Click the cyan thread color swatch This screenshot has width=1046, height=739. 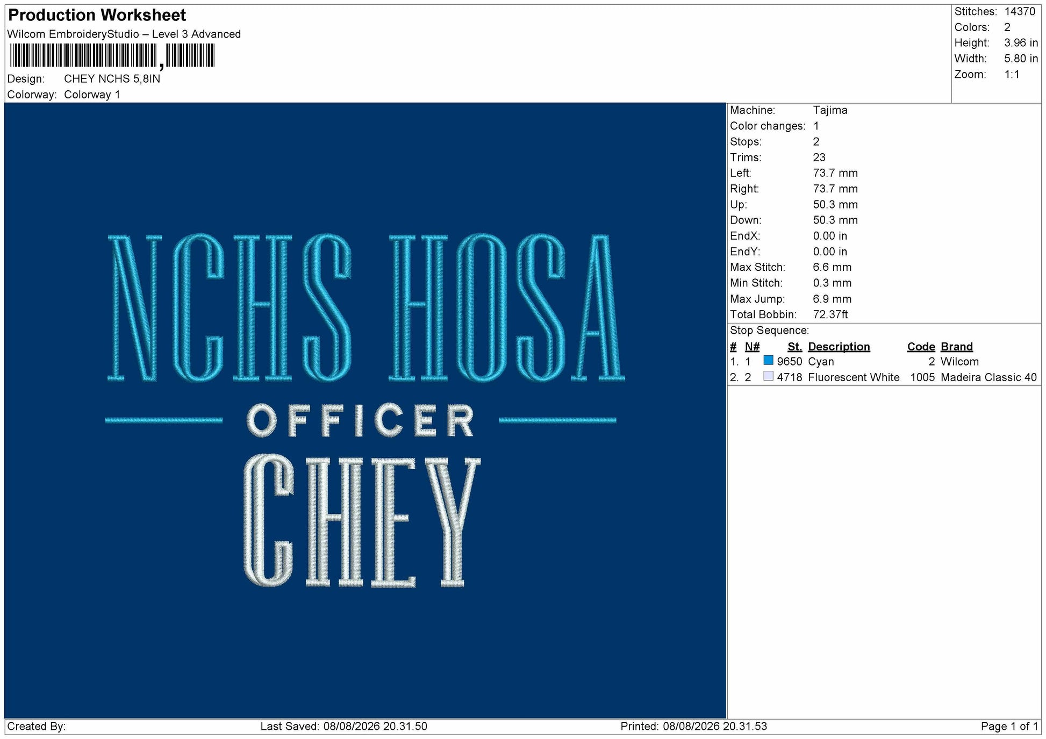[768, 360]
